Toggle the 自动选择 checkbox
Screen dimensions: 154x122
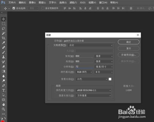tap(14, 8)
